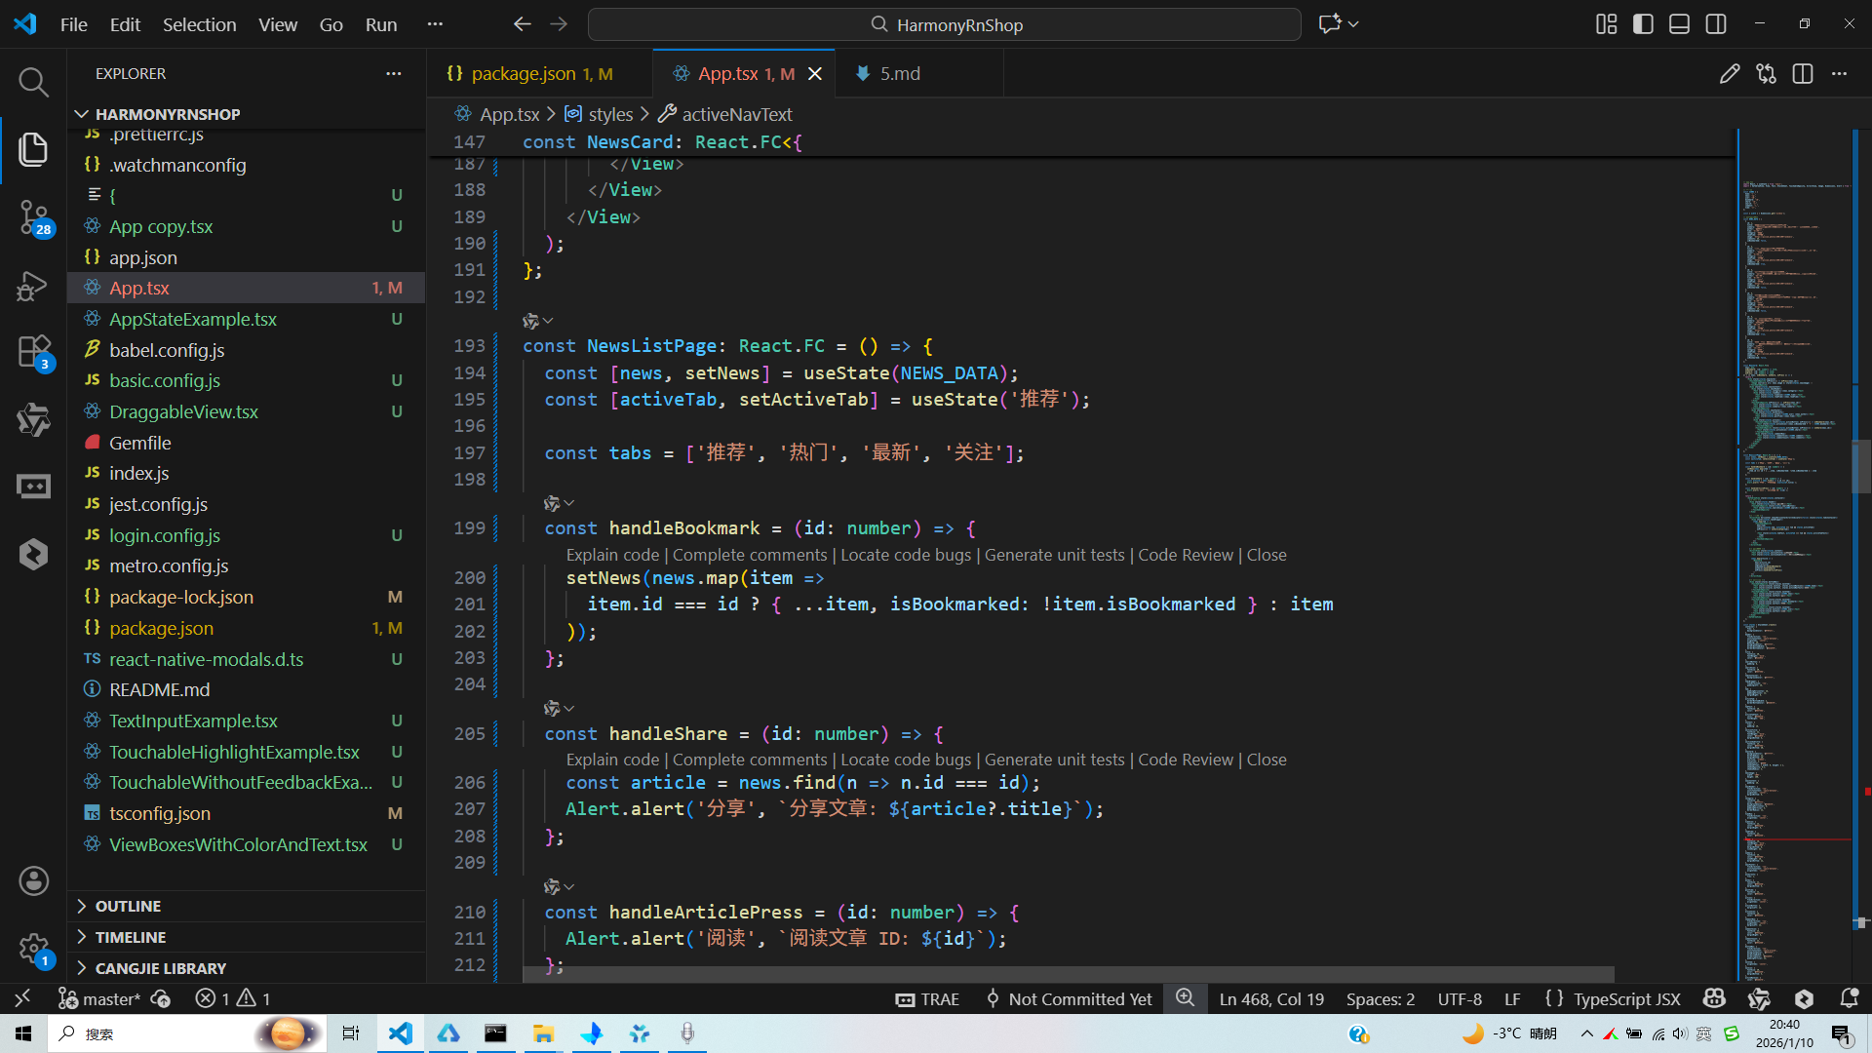Screen dimensions: 1872x1053
Task: Expand the OUTLINE section
Action: pyautogui.click(x=128, y=906)
